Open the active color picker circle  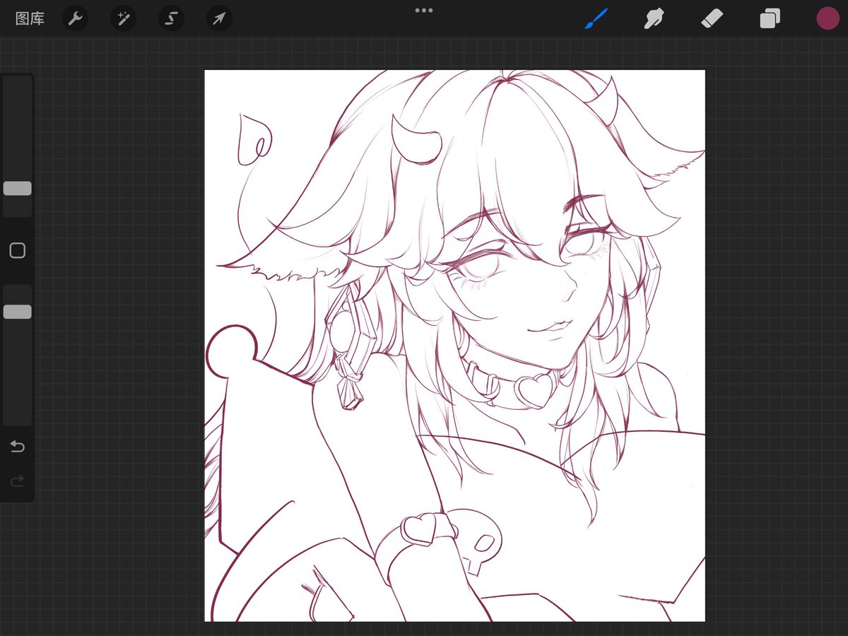pos(828,18)
